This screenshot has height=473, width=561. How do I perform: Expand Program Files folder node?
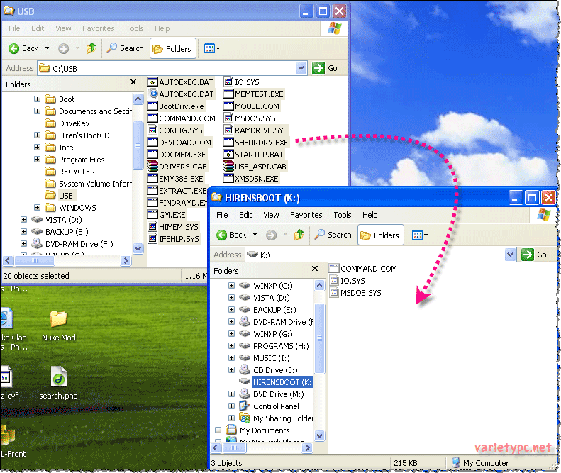(37, 160)
